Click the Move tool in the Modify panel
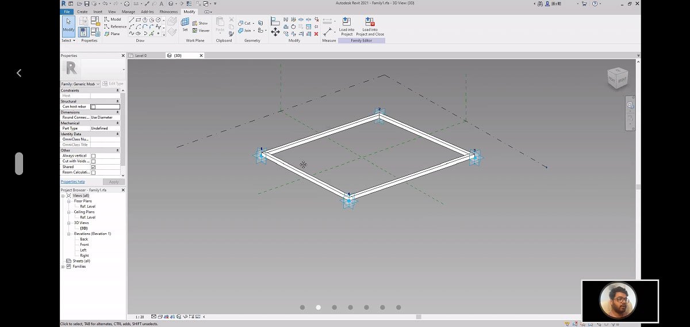Image resolution: width=690 pixels, height=327 pixels. (275, 32)
